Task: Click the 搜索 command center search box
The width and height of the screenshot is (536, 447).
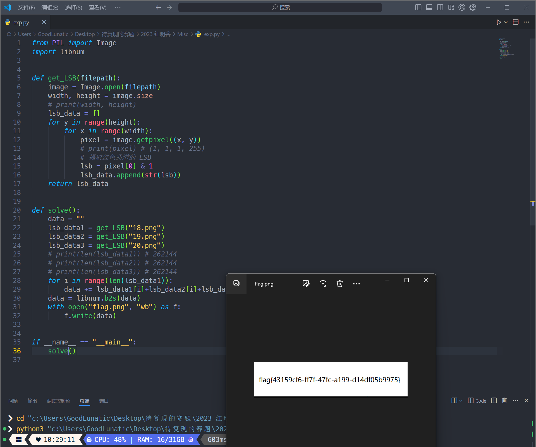Action: [x=280, y=8]
